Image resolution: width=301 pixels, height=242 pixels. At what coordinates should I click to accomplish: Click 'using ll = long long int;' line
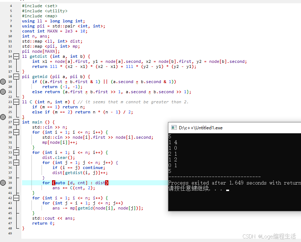point(53,21)
